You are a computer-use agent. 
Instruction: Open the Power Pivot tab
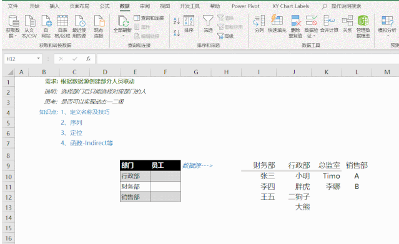pos(245,6)
